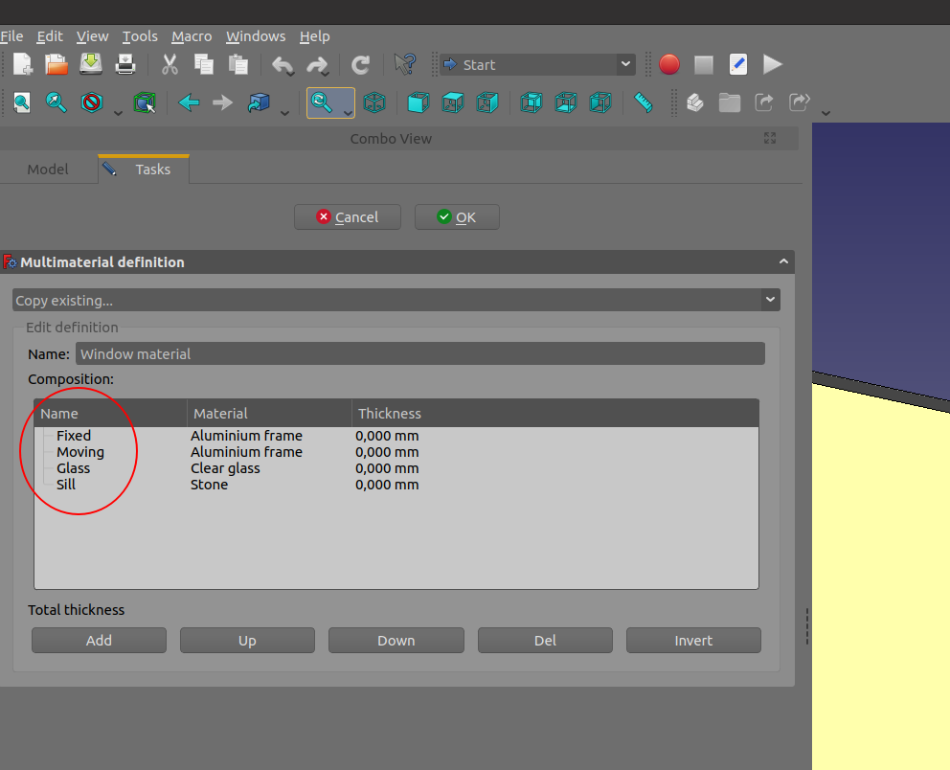Switch to the Model tab
This screenshot has height=770, width=950.
[x=48, y=170]
